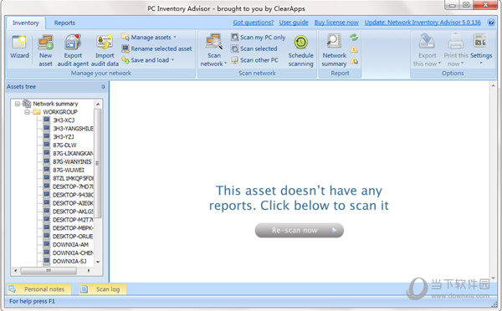
Task: Select asset 87G-LIKANGKAN
Action: [x=73, y=154]
